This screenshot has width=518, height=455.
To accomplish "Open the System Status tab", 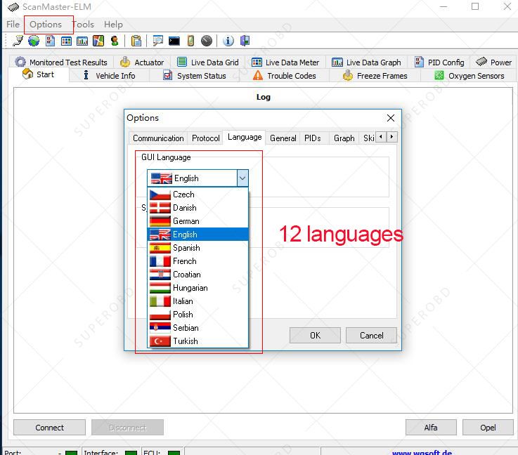I will click(195, 76).
